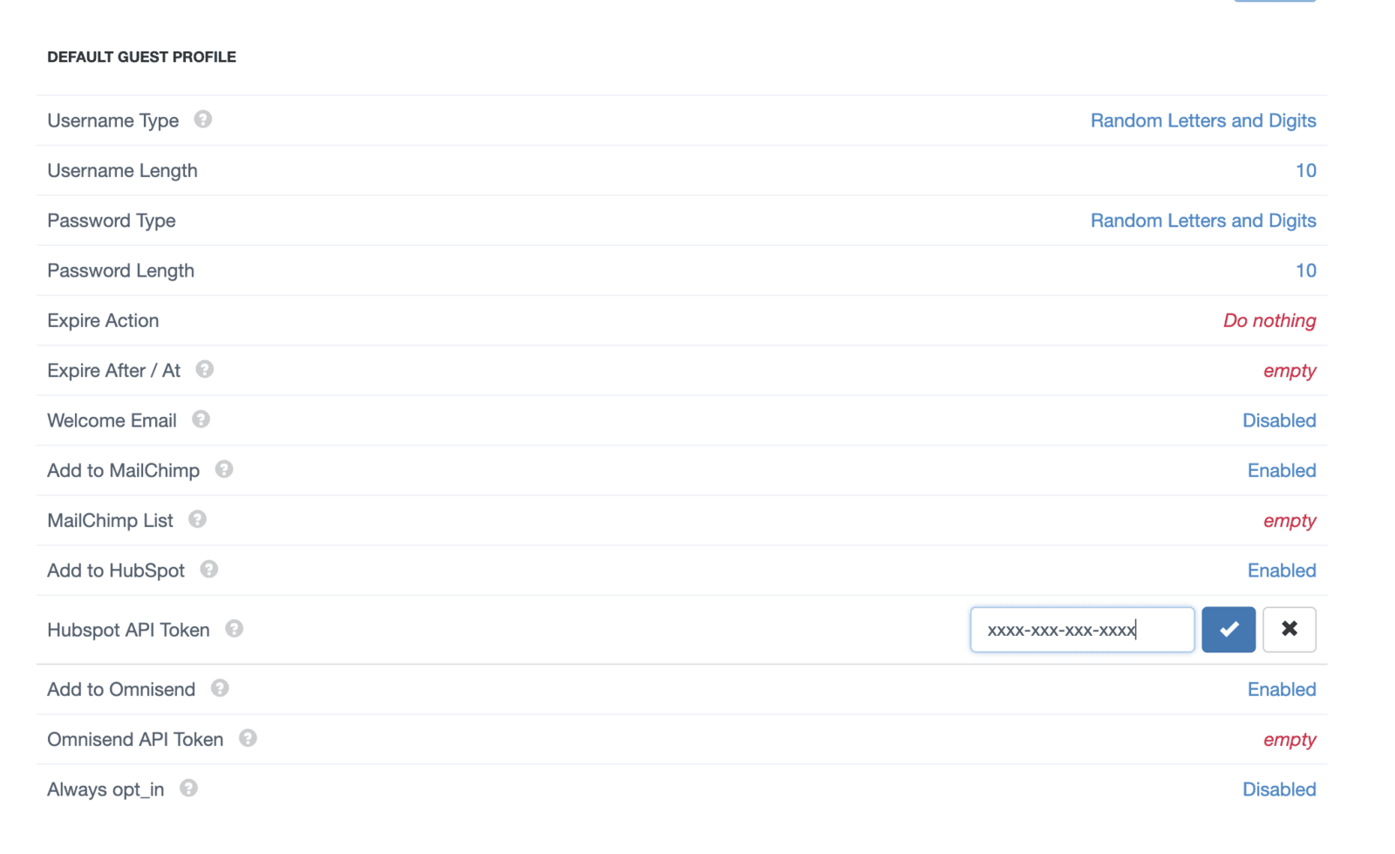Click the Omnisend API Token label

(135, 740)
